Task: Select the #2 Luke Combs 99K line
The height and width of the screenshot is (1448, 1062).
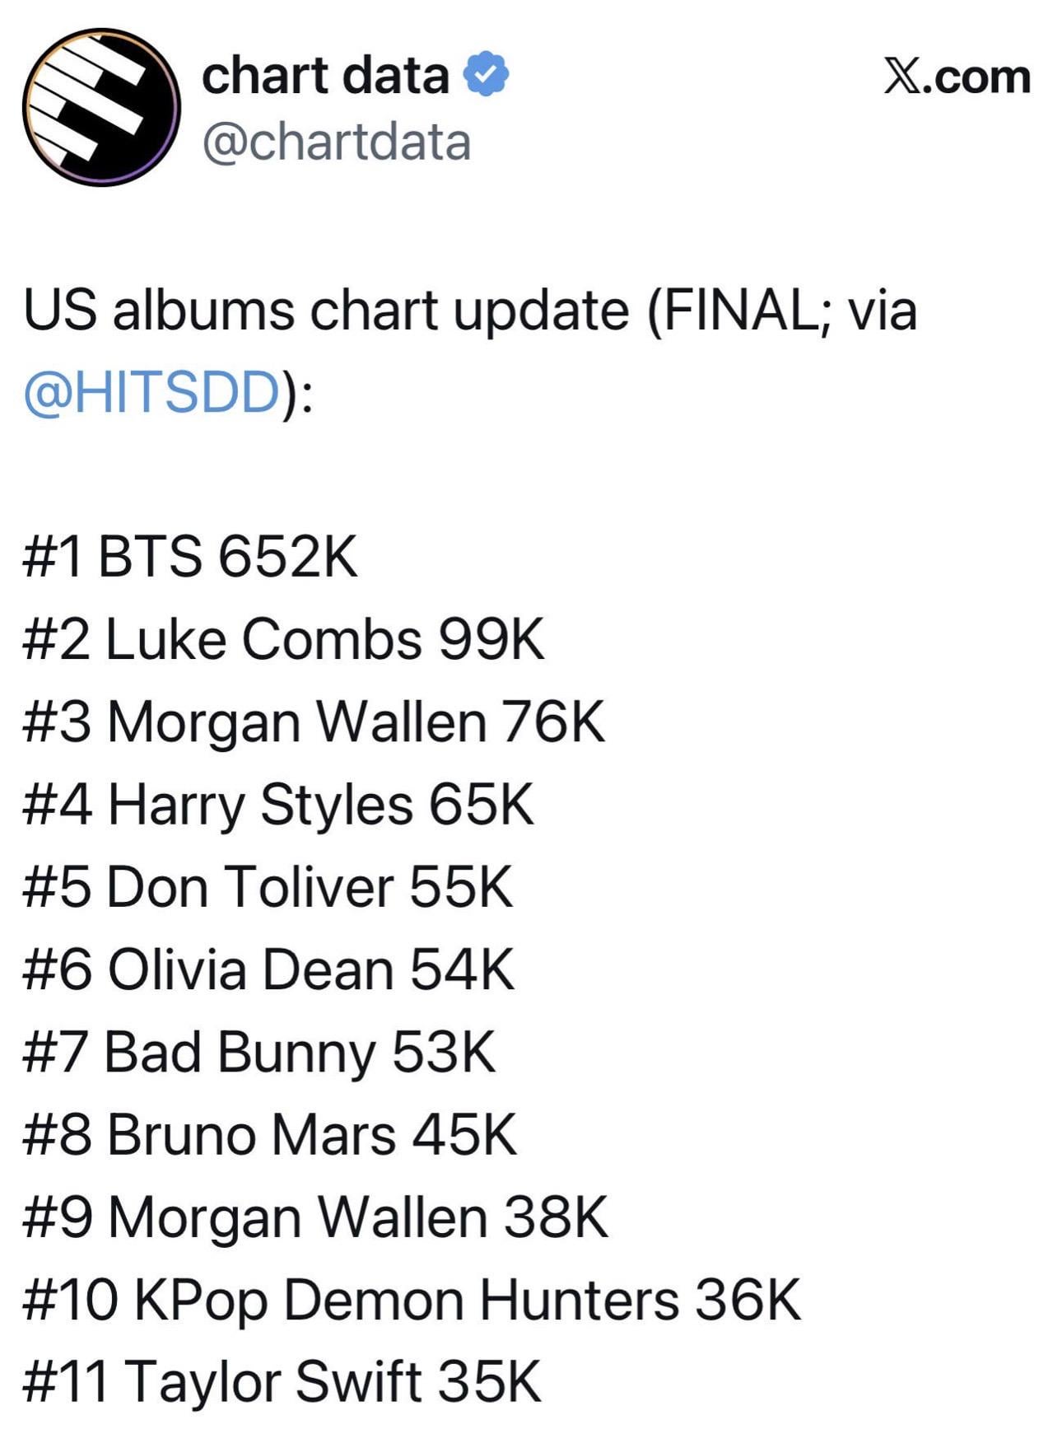Action: click(284, 639)
